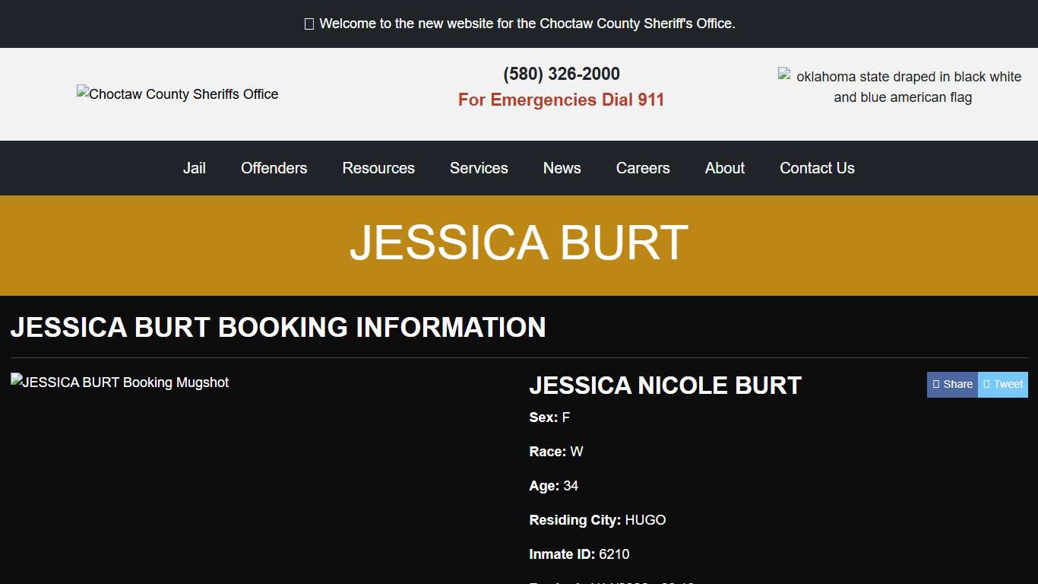Expand the Resources navigation dropdown
Viewport: 1038px width, 584px height.
(378, 168)
